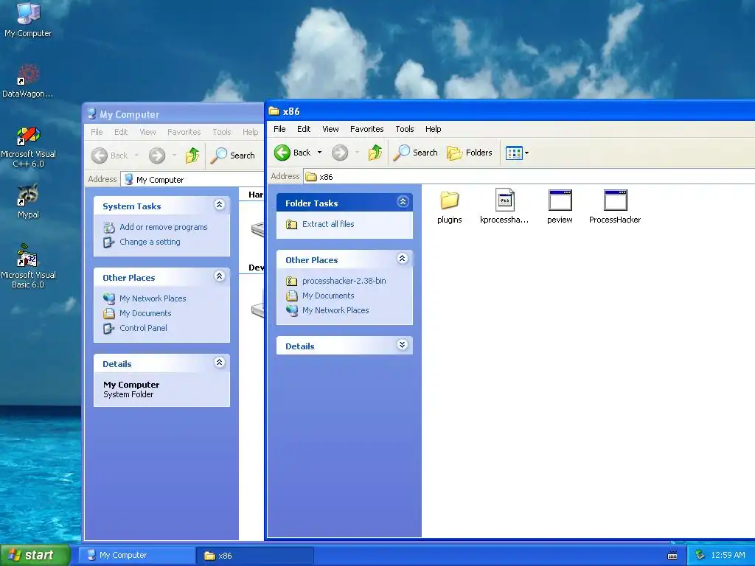This screenshot has height=566, width=755.
Task: Click the 12:59 AM clock
Action: (728, 556)
